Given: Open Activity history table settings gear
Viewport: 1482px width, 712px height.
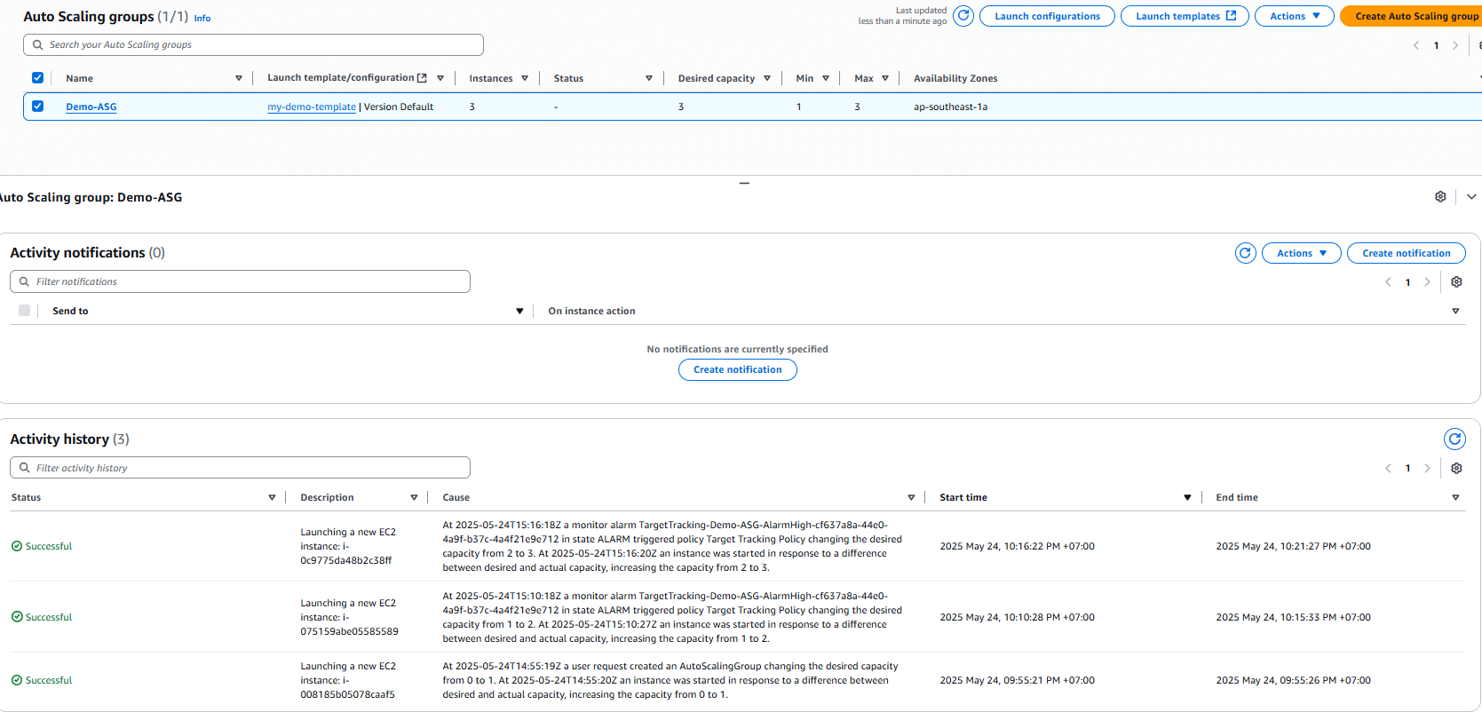Looking at the screenshot, I should (x=1456, y=469).
